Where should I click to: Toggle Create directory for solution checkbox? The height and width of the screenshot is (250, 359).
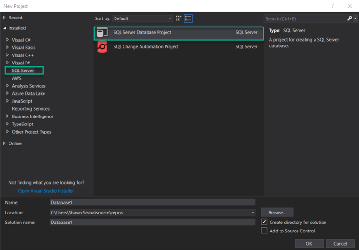point(264,222)
